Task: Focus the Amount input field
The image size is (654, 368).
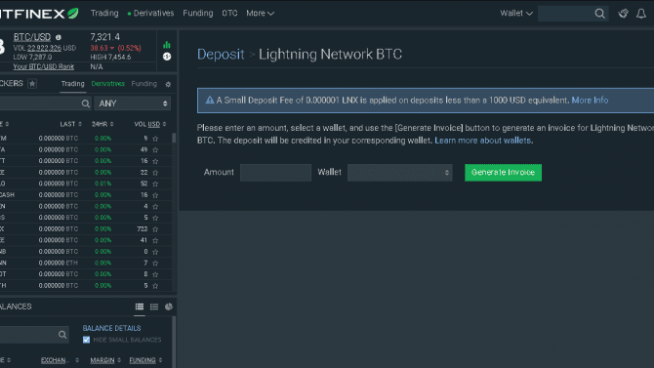Action: (x=275, y=173)
